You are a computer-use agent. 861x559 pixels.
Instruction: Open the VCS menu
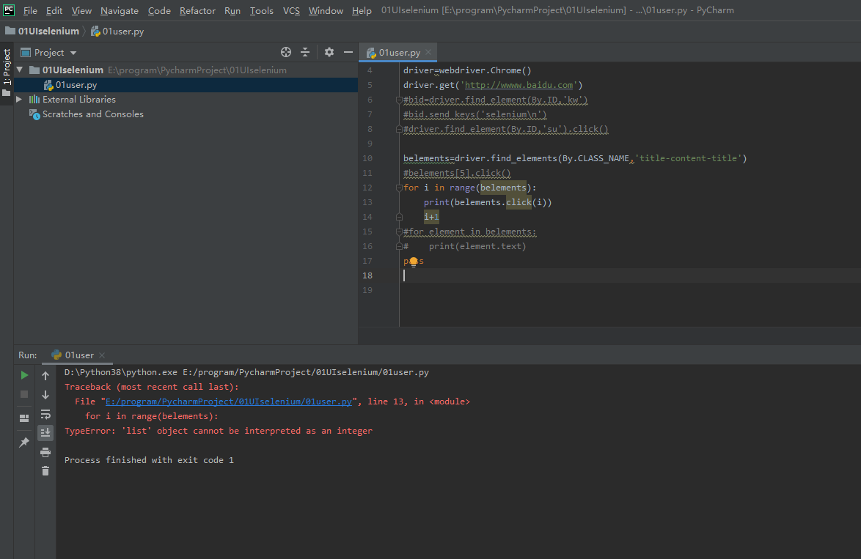(x=291, y=10)
